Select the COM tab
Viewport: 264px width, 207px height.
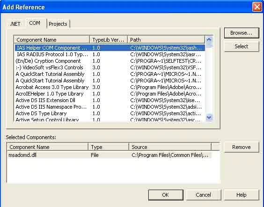35,23
